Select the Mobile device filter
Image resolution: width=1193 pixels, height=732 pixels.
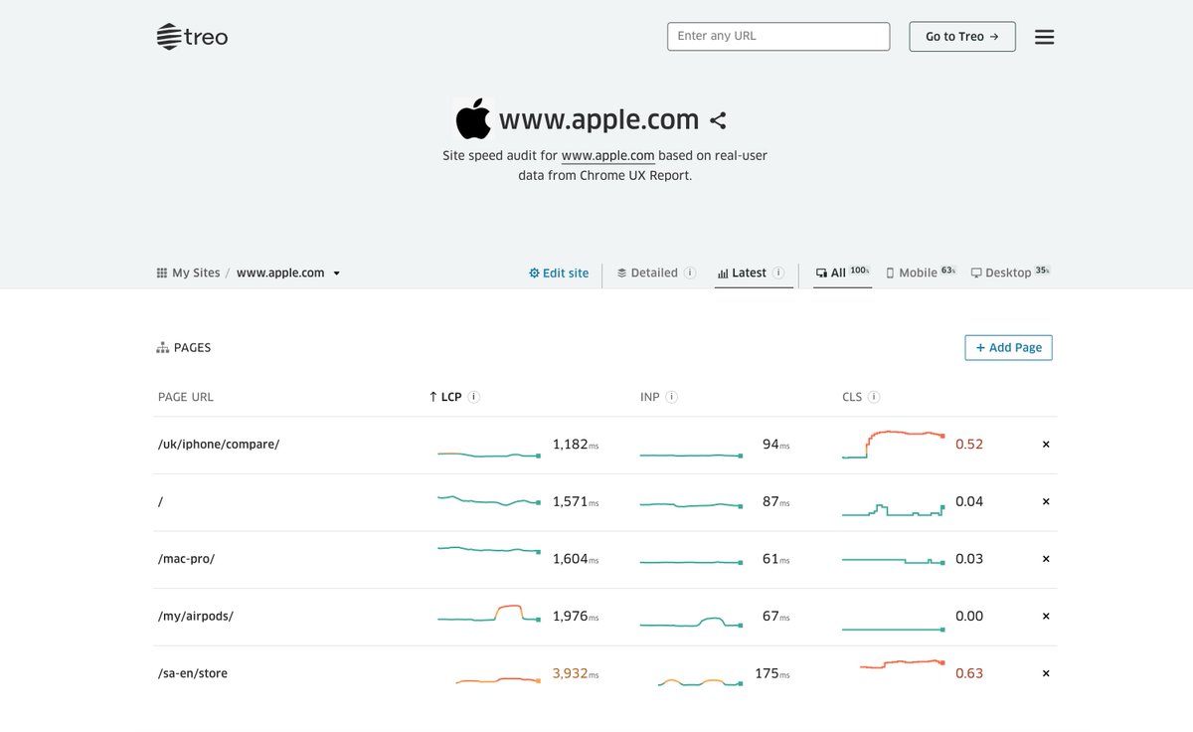click(x=920, y=273)
